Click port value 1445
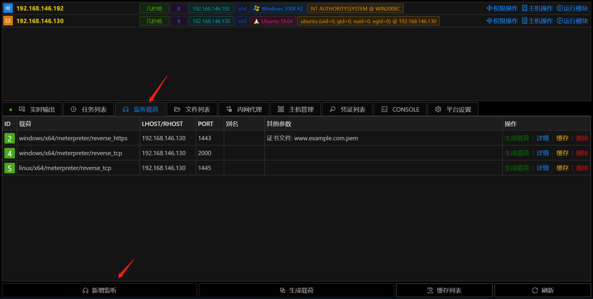The image size is (593, 299). click(x=204, y=168)
